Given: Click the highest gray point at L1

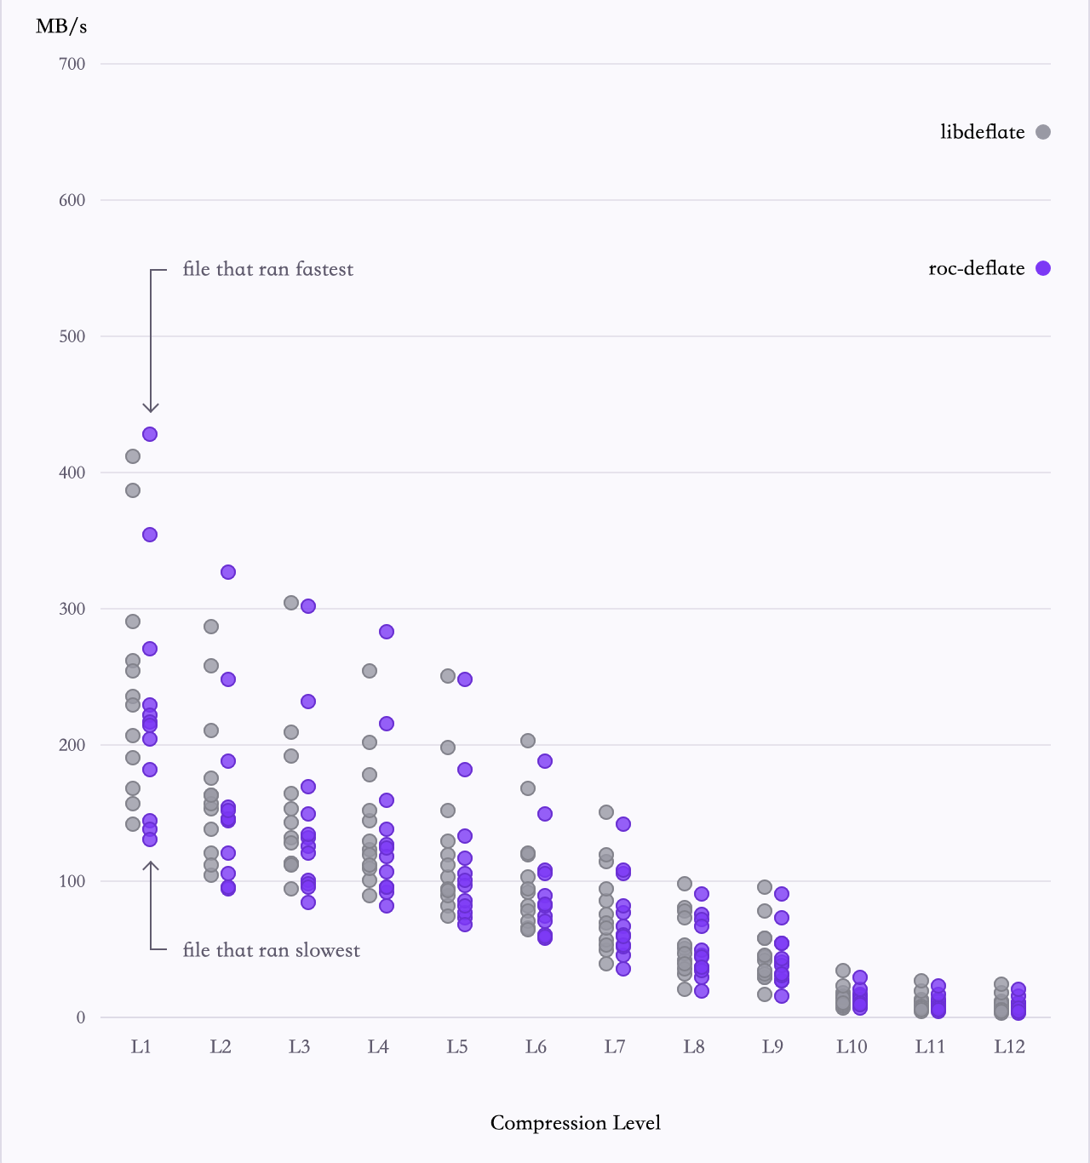Looking at the screenshot, I should point(133,456).
